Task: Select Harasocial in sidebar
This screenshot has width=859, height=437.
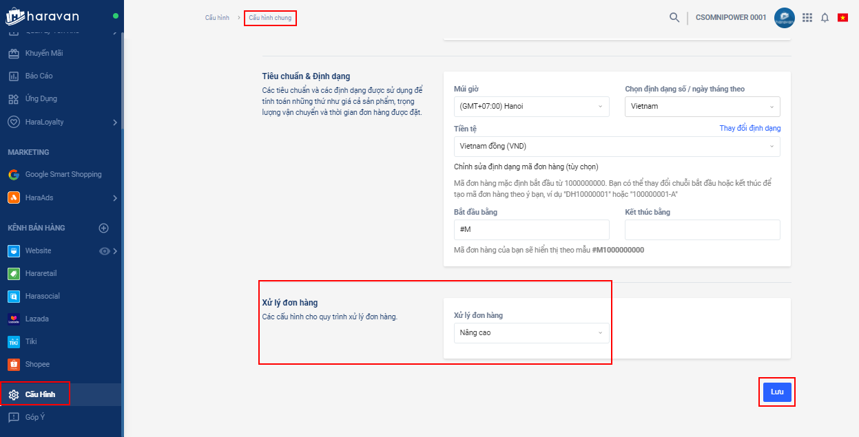Action: (x=43, y=296)
